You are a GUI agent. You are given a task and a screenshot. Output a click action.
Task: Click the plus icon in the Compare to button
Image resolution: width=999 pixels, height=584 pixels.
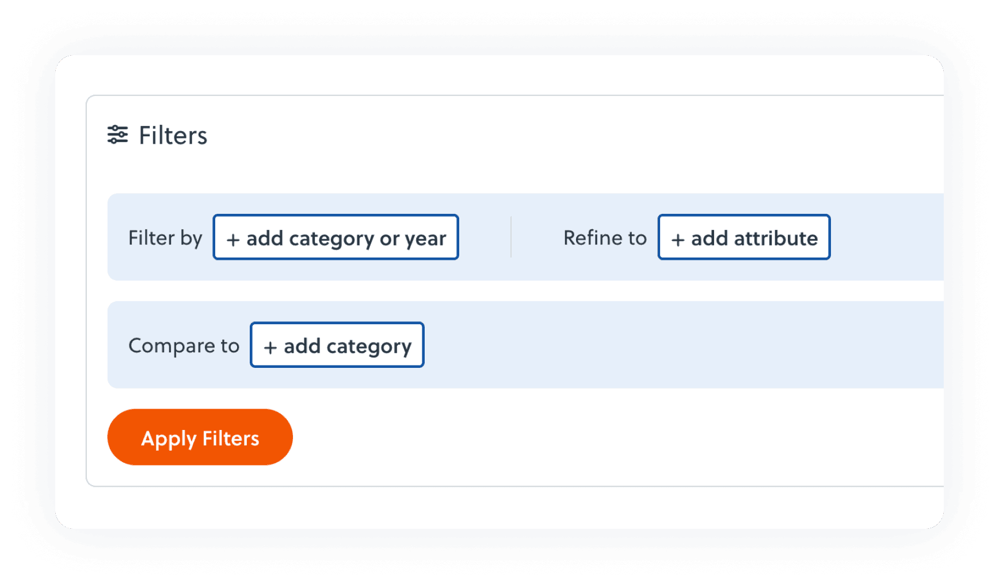click(270, 347)
